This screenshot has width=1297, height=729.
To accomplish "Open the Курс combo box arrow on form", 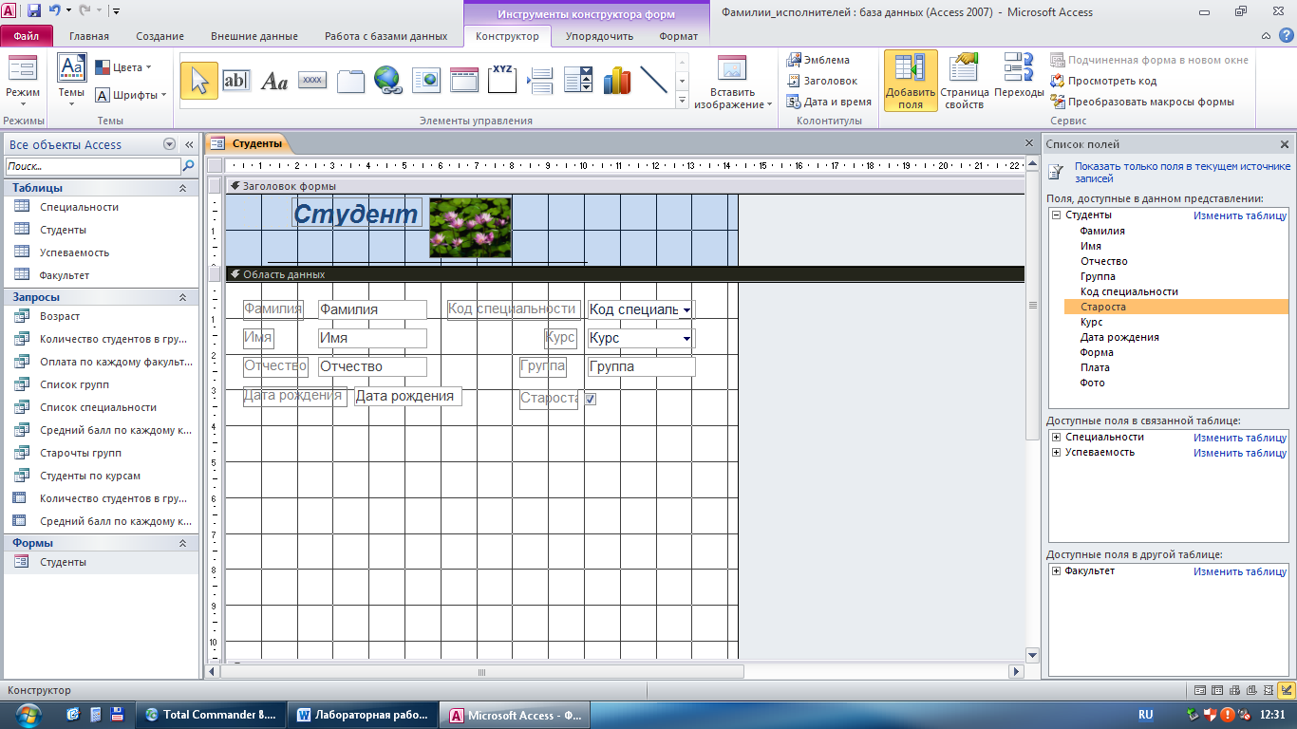I will pyautogui.click(x=687, y=338).
